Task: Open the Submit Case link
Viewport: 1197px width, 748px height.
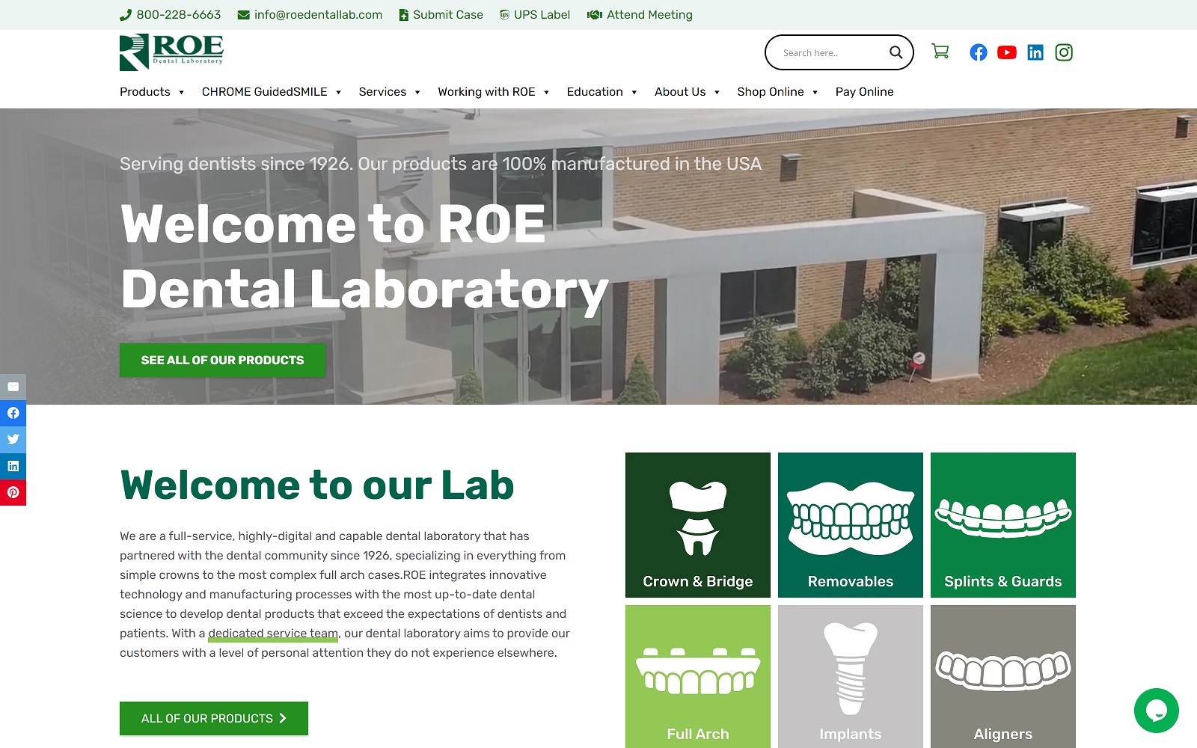Action: coord(441,15)
